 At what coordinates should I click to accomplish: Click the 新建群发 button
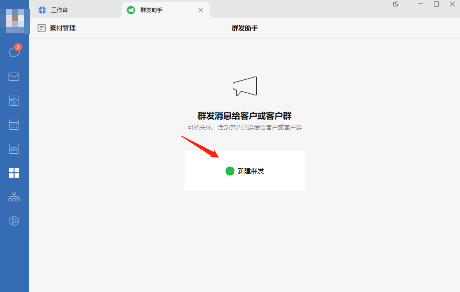click(244, 171)
